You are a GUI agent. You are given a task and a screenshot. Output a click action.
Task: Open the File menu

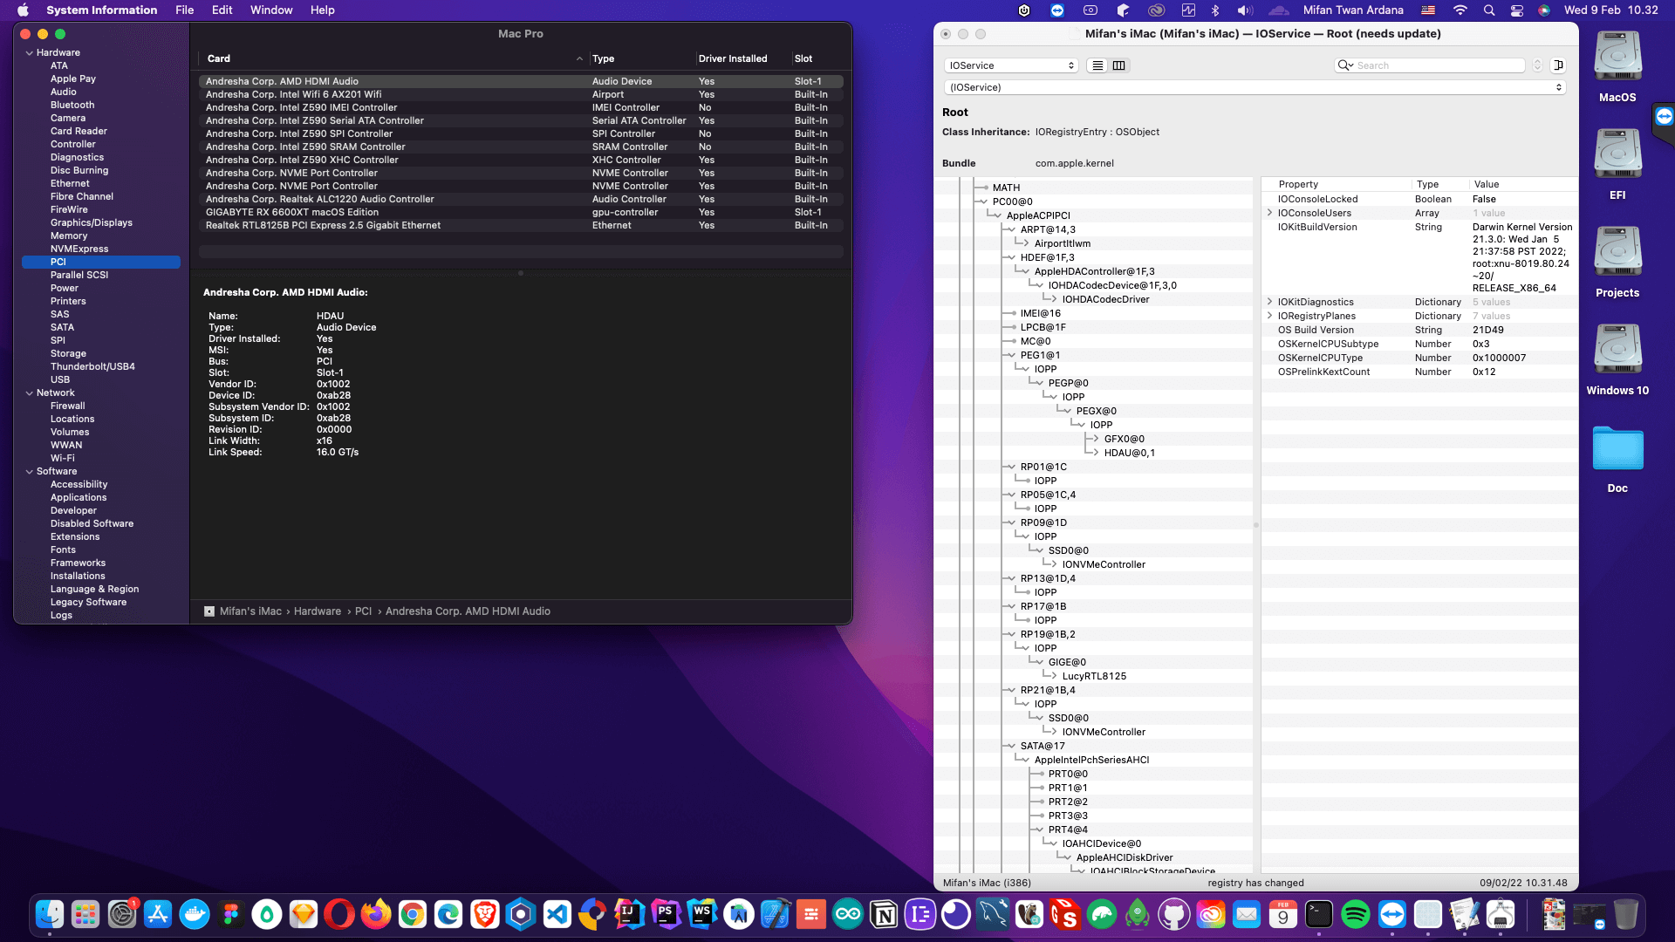[184, 10]
